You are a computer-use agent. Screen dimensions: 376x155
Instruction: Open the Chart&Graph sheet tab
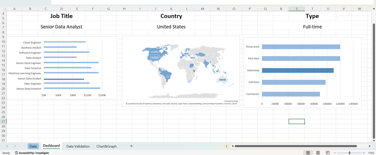click(x=107, y=146)
